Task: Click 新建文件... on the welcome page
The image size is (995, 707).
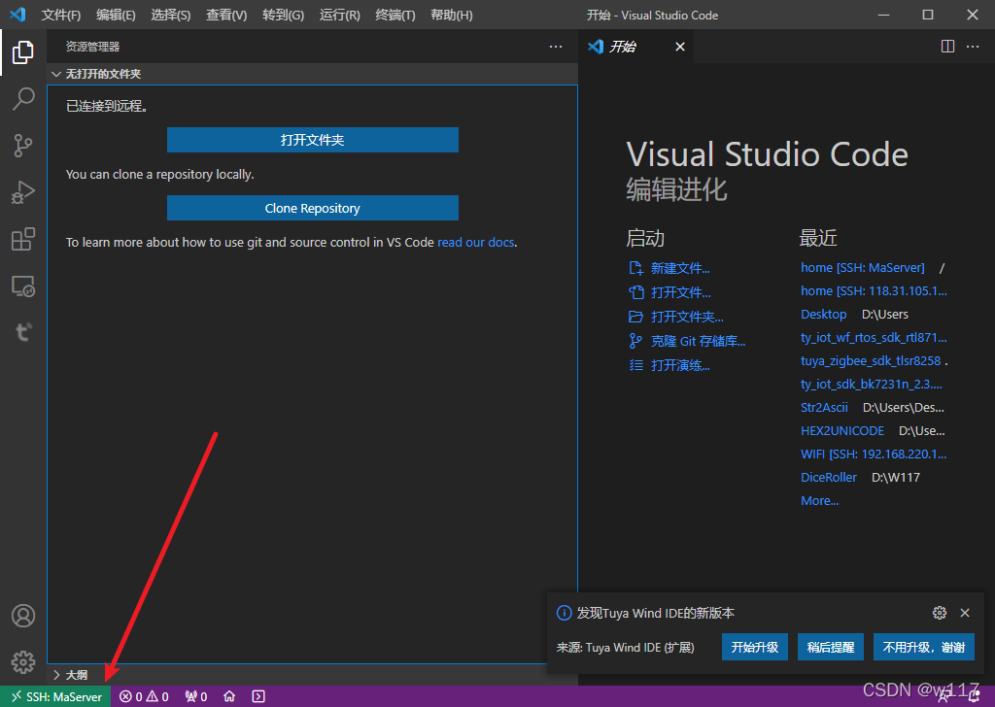Action: click(680, 268)
